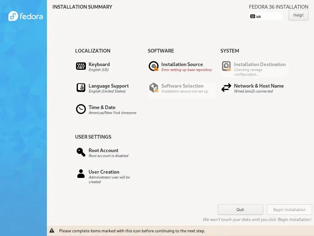314x236 pixels.
Task: Click 'Wired (ens2) connected' status text
Action: point(253,91)
